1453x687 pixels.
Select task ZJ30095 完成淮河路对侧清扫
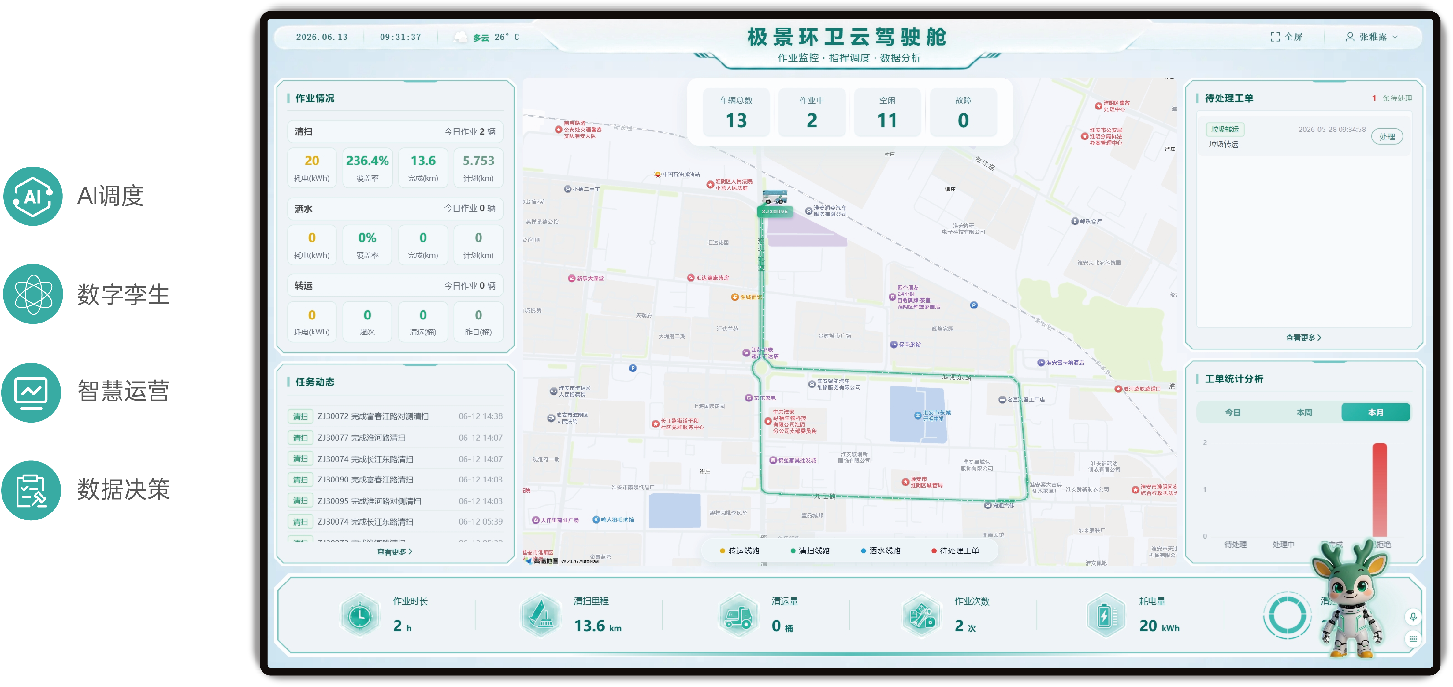tap(395, 500)
